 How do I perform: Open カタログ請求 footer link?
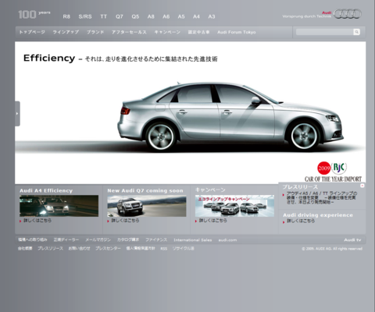point(128,239)
